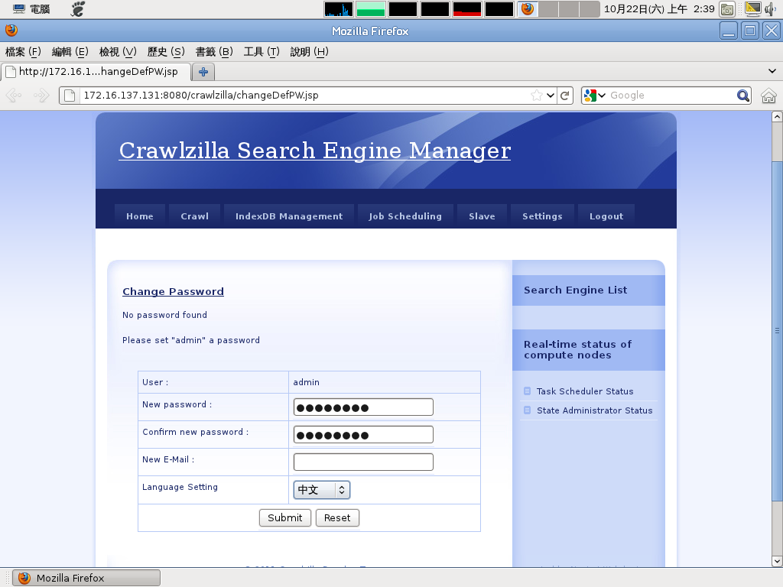Open the list all tabs dropdown

click(772, 71)
